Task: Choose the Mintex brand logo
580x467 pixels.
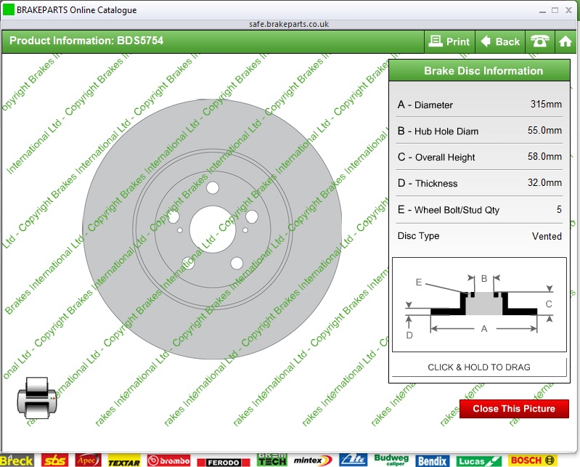Action: tap(313, 460)
